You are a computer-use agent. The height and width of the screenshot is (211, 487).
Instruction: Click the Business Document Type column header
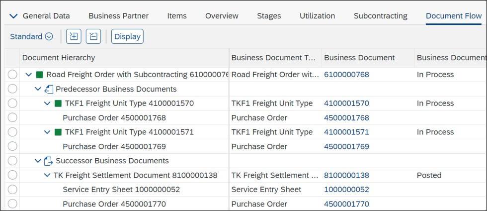point(273,58)
